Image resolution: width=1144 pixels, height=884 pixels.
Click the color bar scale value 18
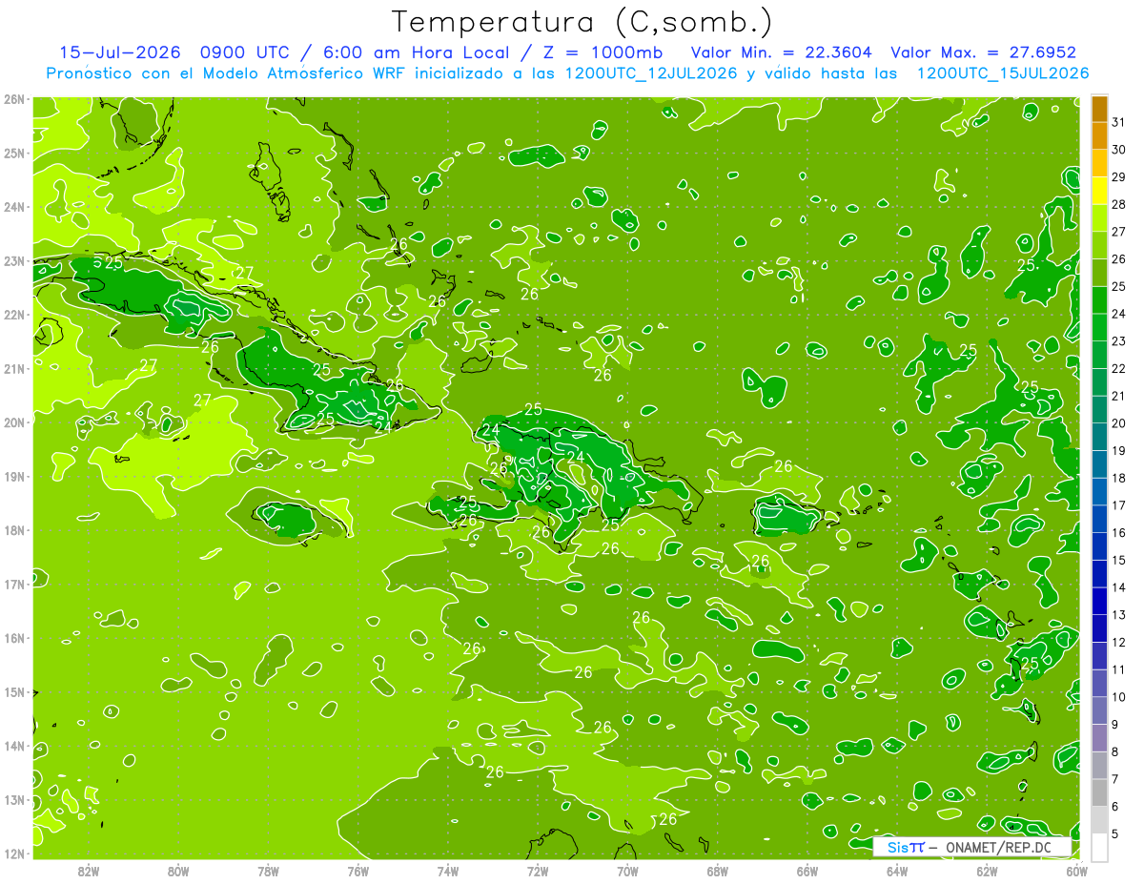coord(1119,478)
